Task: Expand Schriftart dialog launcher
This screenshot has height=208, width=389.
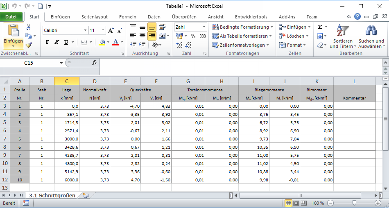Action: (122, 54)
